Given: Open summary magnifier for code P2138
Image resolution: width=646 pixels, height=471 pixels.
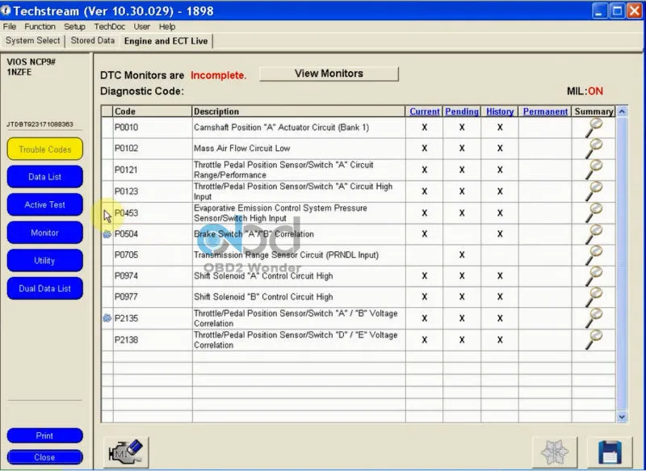Looking at the screenshot, I should point(594,340).
